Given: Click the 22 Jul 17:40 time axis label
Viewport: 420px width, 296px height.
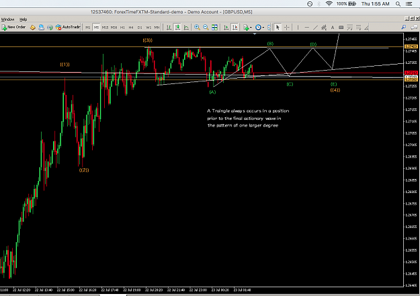Looking at the screenshot, I should 110,290.
